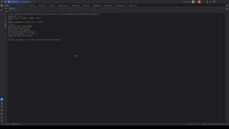
Task: Click the Debug bug icon beside Run
Action: coord(196,2)
